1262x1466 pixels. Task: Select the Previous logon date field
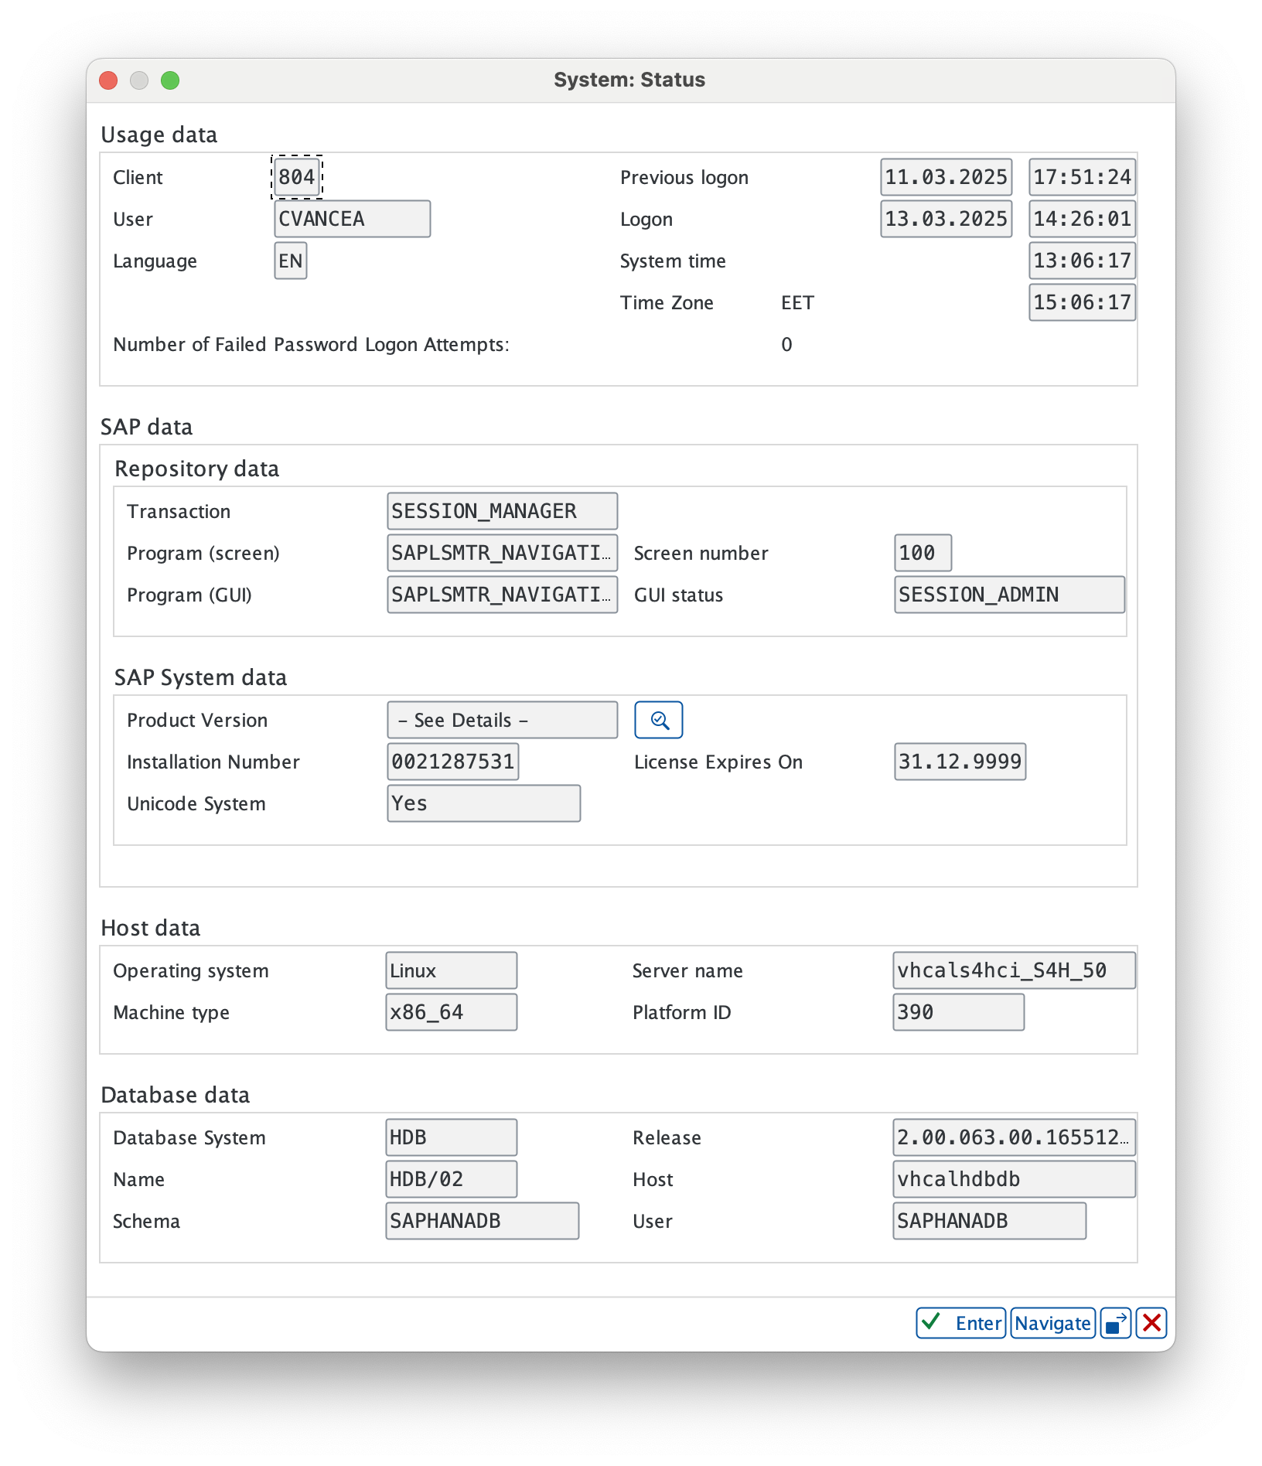pos(946,177)
